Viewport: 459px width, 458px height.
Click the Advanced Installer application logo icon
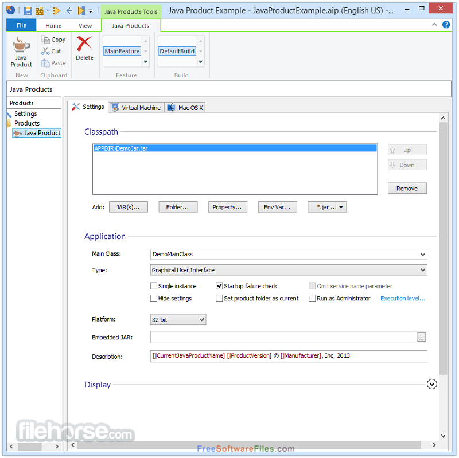click(x=10, y=10)
